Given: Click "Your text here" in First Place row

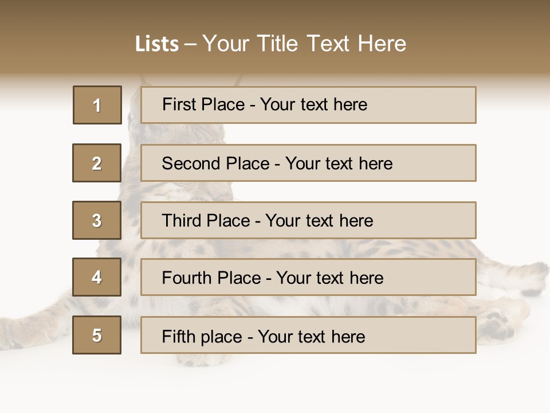Looking at the screenshot, I should (314, 104).
